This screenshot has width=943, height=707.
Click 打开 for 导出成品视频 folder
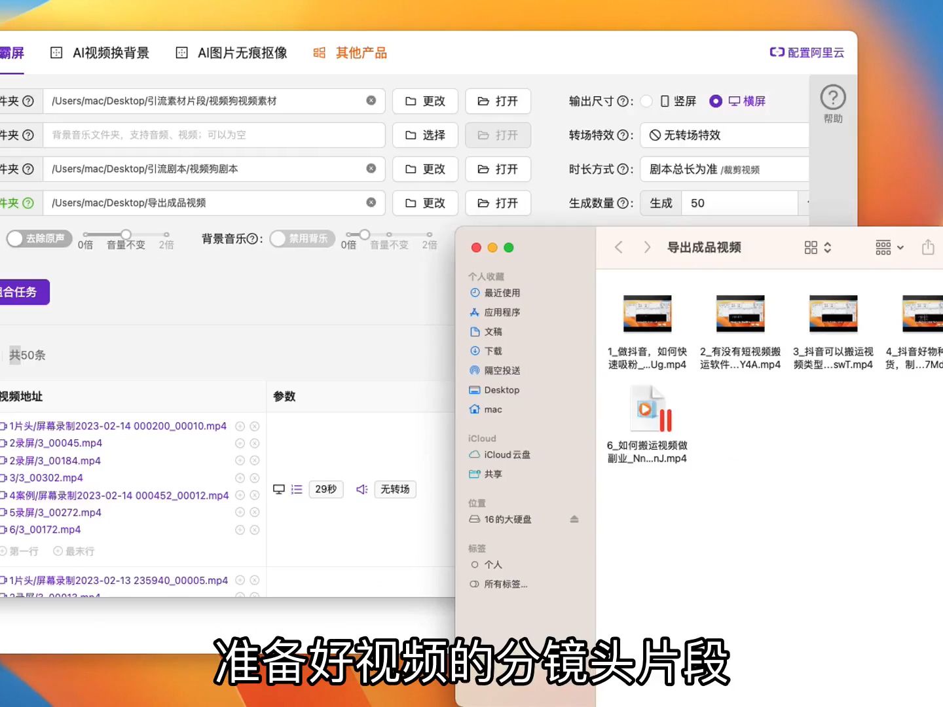point(498,203)
